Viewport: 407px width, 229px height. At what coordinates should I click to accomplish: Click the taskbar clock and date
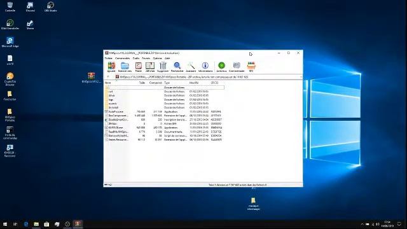click(387, 224)
